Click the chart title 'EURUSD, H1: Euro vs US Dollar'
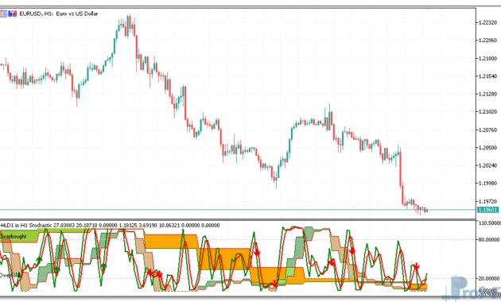The image size is (501, 302). [x=59, y=14]
